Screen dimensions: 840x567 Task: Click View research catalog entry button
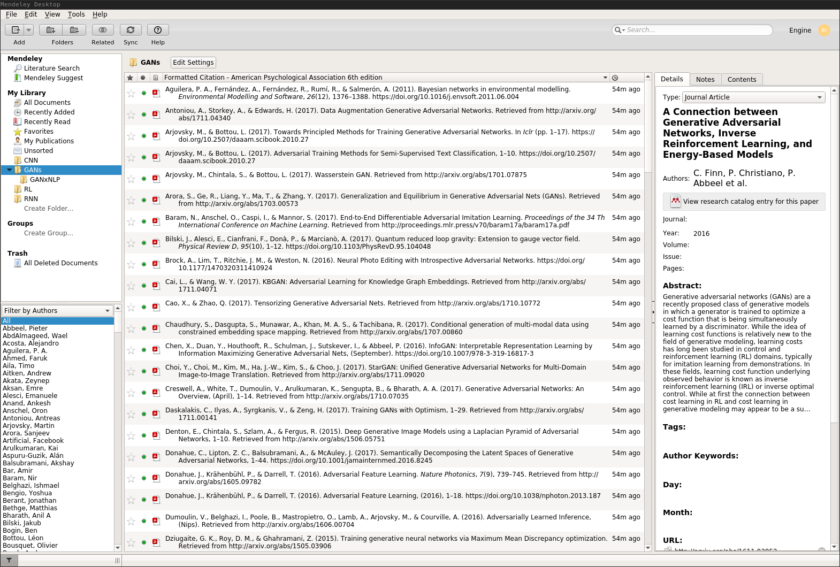[744, 202]
